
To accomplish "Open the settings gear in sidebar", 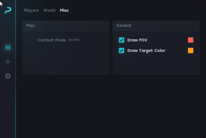I will (8, 76).
